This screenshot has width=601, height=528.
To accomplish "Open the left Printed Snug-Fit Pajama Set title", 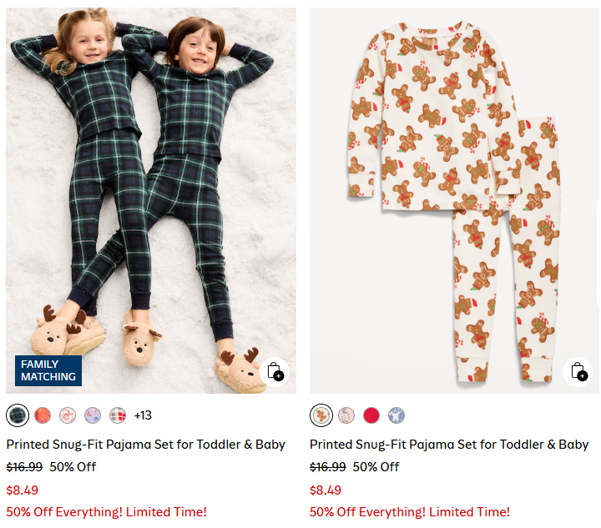I will click(146, 445).
